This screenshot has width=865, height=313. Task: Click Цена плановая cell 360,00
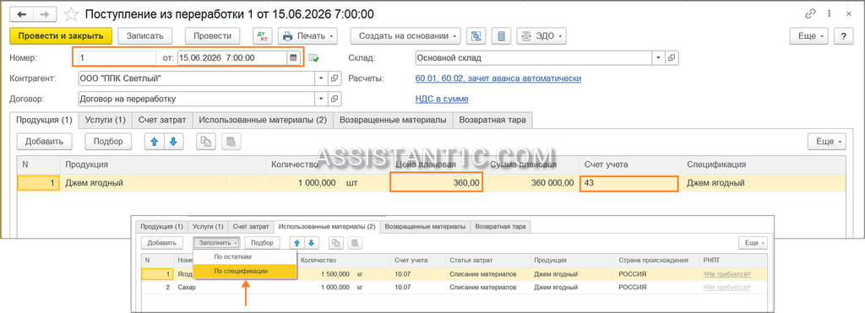pyautogui.click(x=437, y=182)
